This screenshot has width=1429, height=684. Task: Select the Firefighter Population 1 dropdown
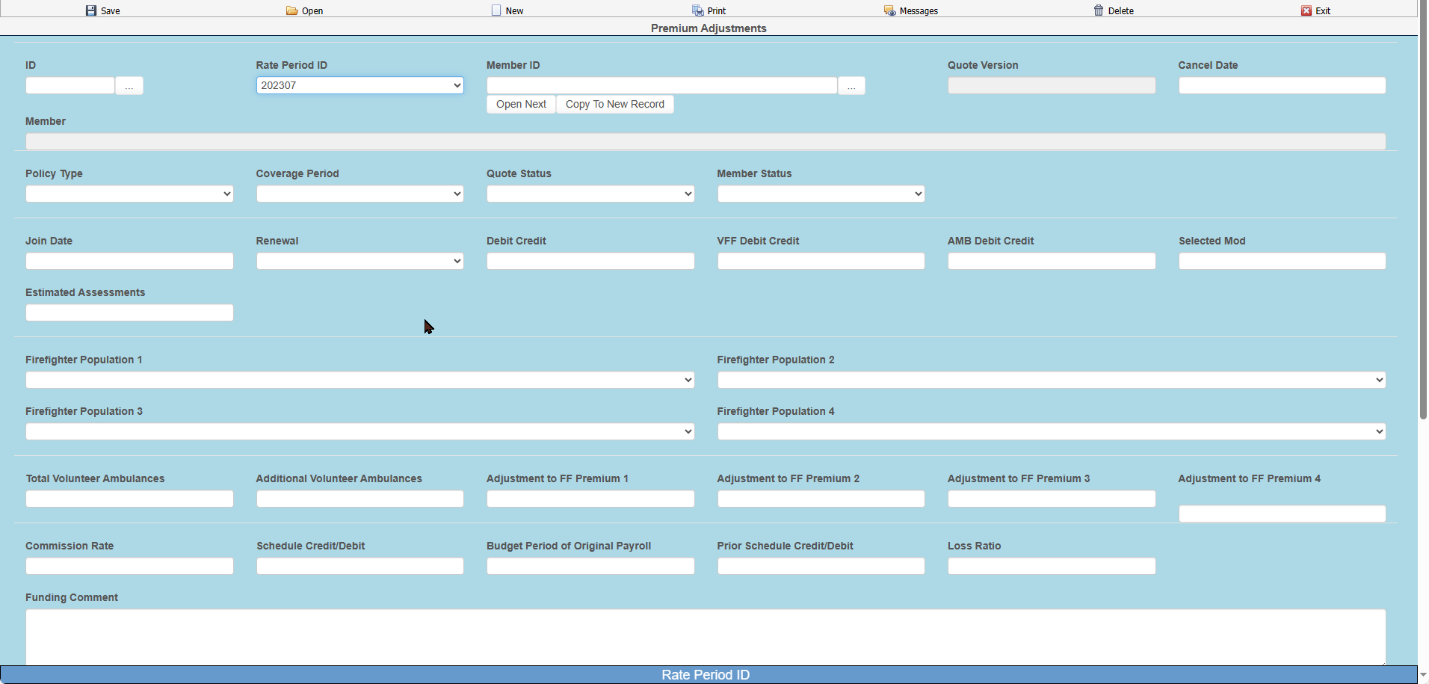pyautogui.click(x=359, y=380)
